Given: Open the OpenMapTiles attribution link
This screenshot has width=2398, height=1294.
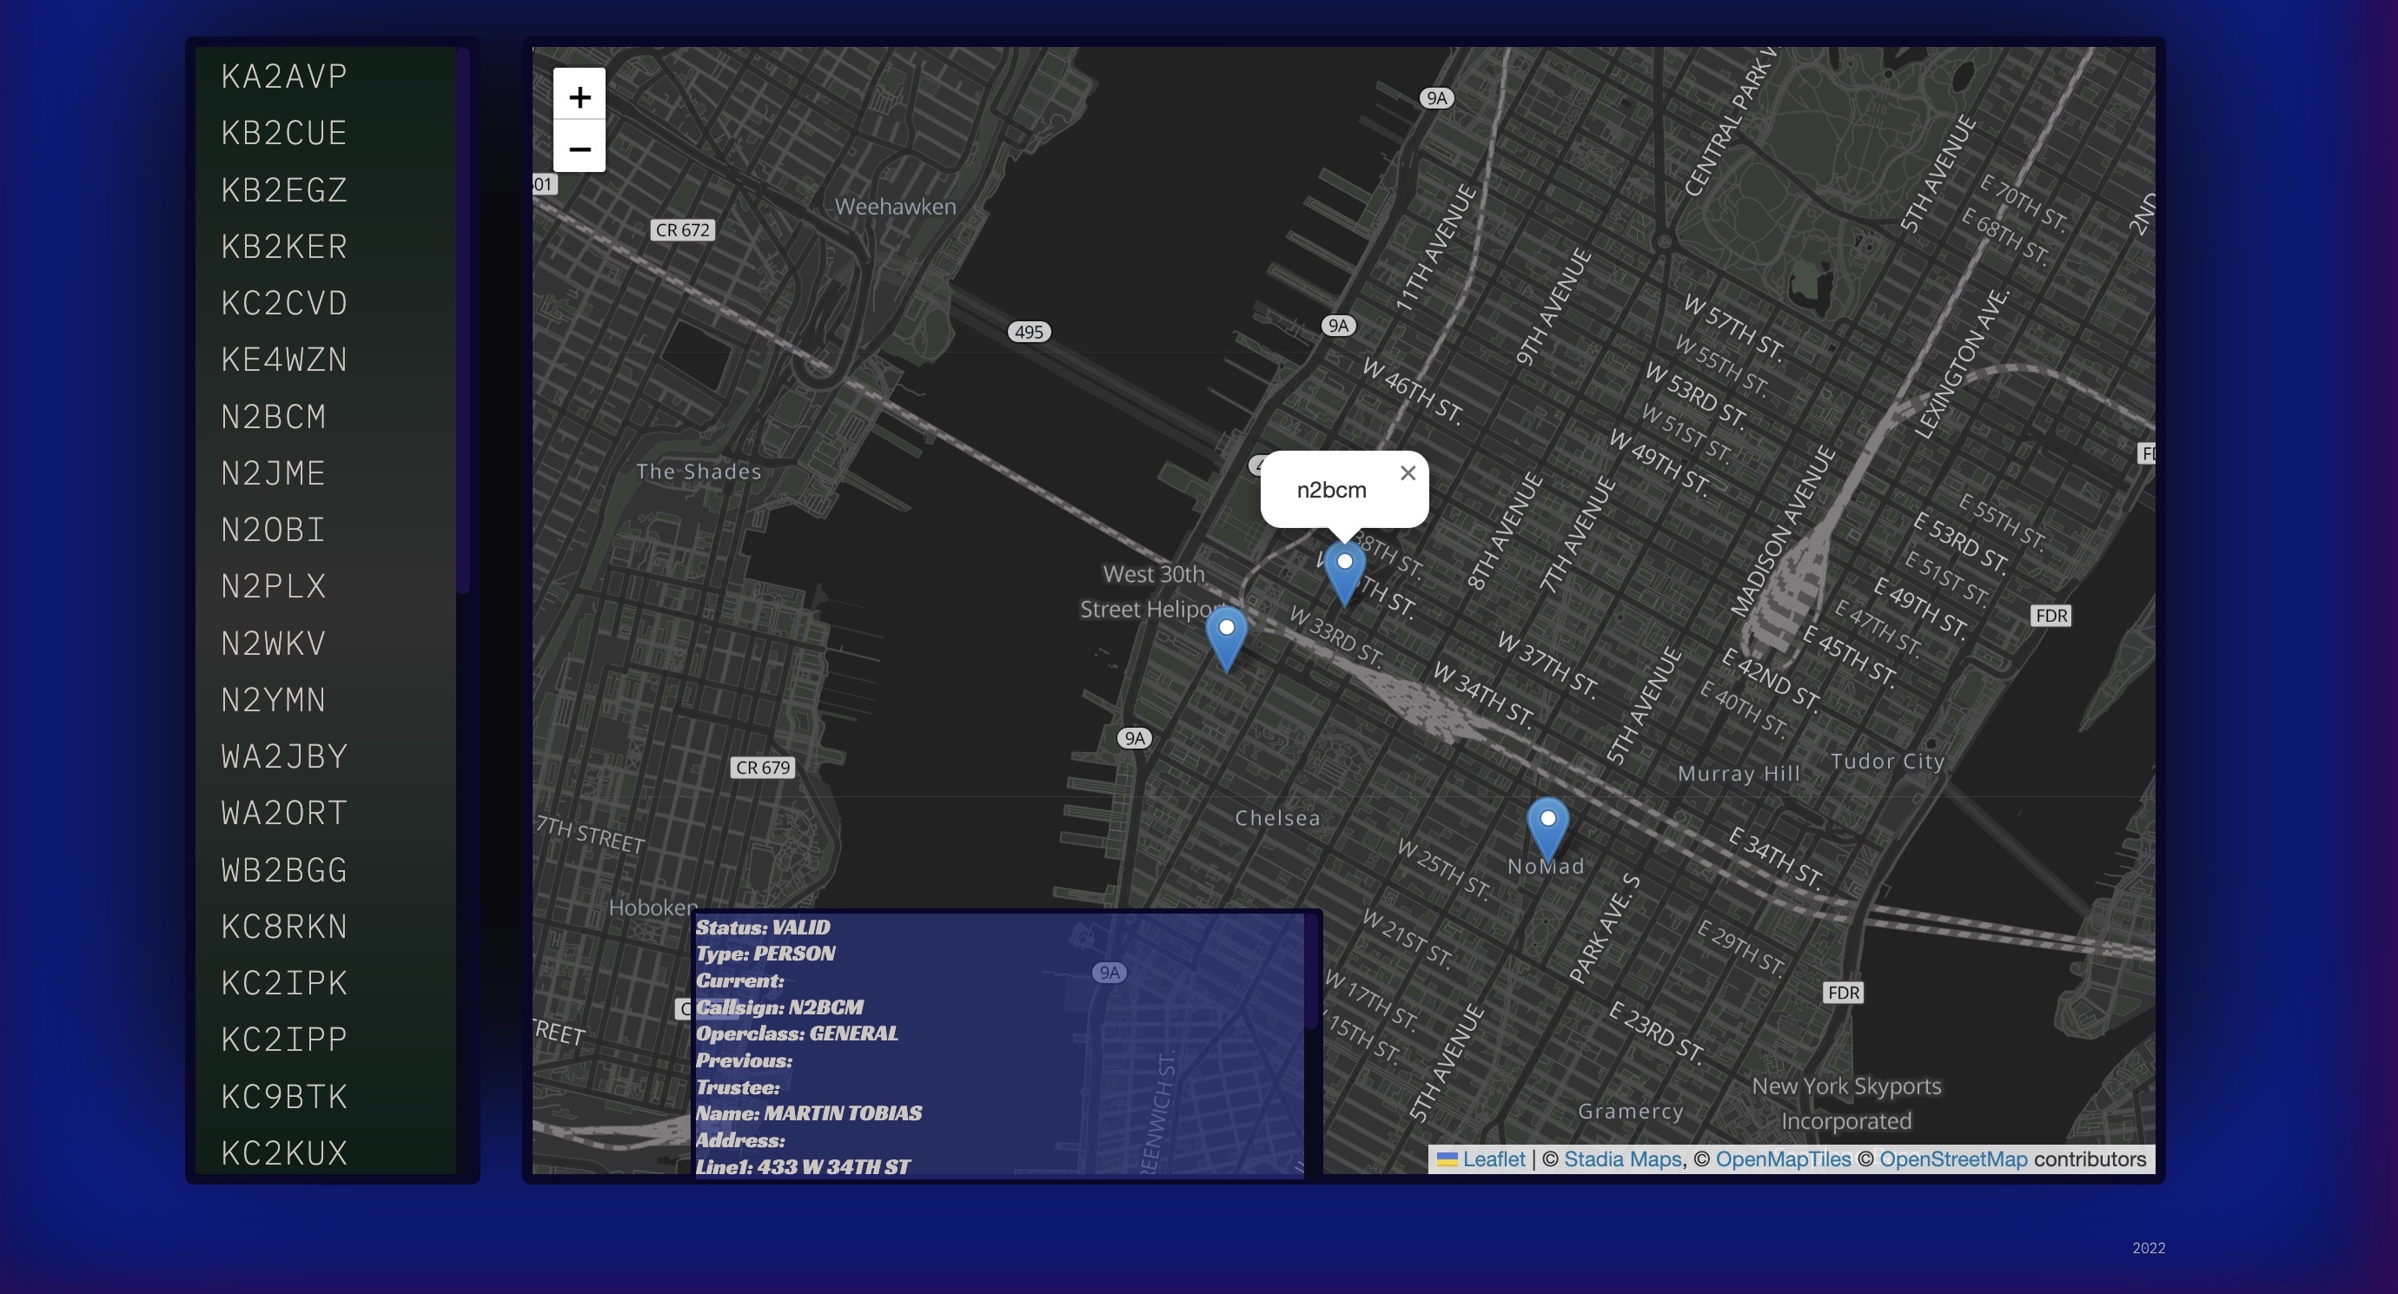Looking at the screenshot, I should click(1783, 1159).
